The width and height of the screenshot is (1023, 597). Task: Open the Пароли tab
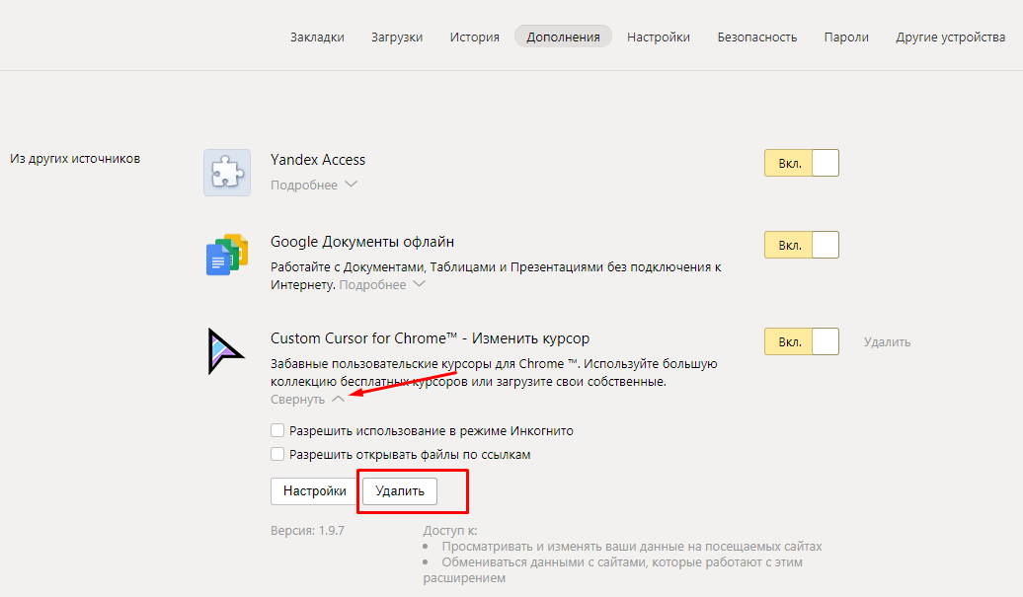[x=846, y=37]
